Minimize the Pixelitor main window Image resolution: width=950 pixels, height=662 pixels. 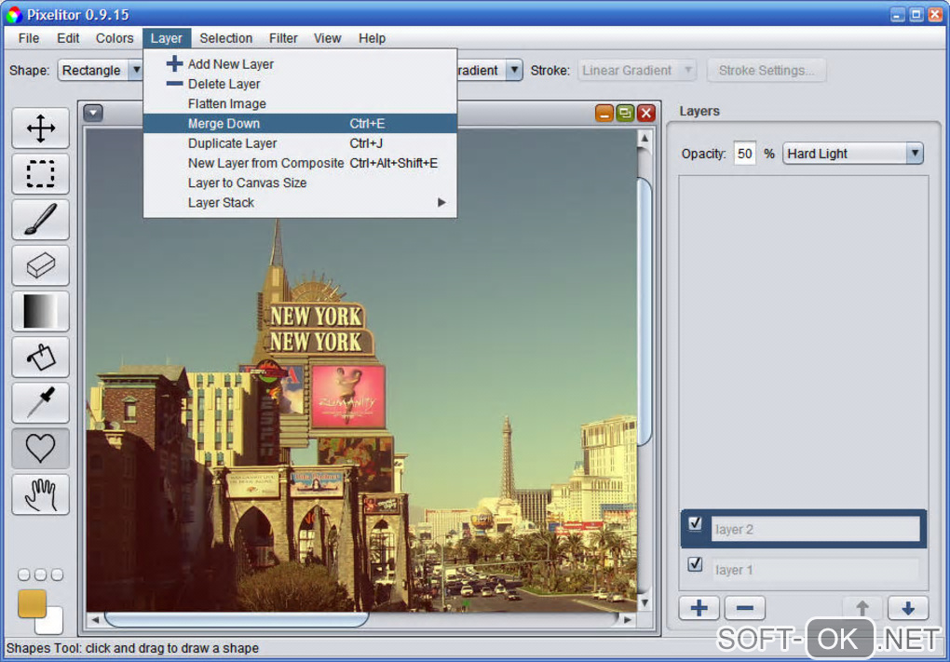tap(897, 15)
